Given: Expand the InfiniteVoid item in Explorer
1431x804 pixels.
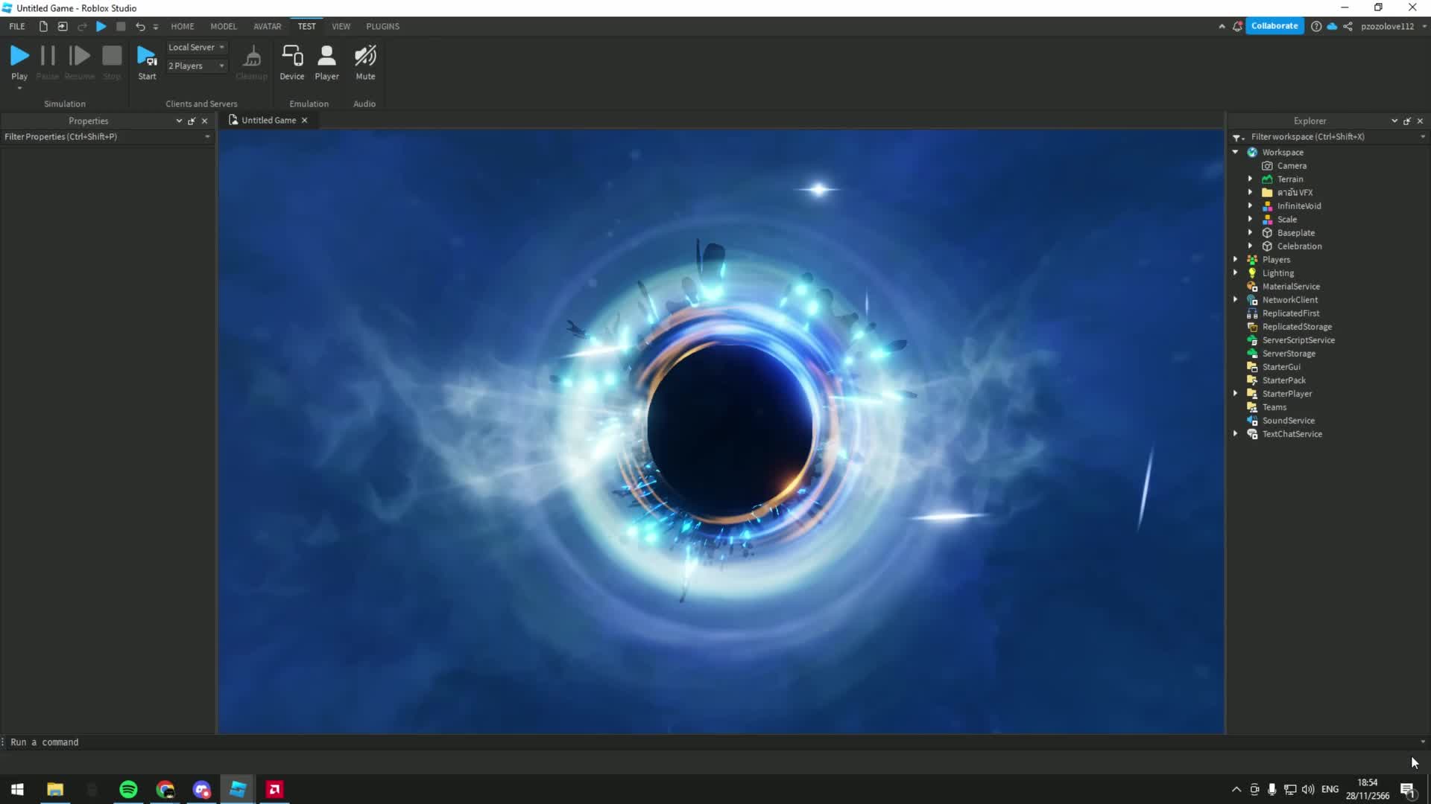Looking at the screenshot, I should point(1250,205).
